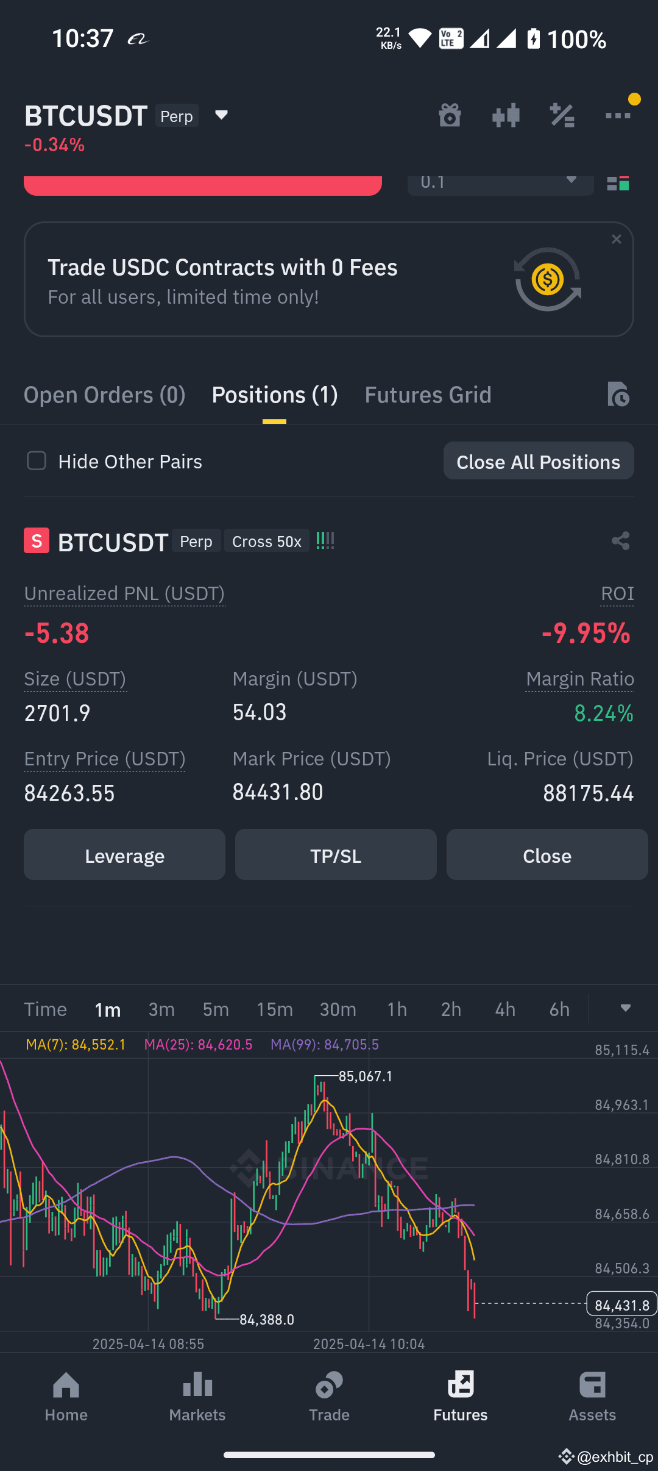Switch to the Futures Grid tab
The image size is (658, 1471).
(x=428, y=395)
